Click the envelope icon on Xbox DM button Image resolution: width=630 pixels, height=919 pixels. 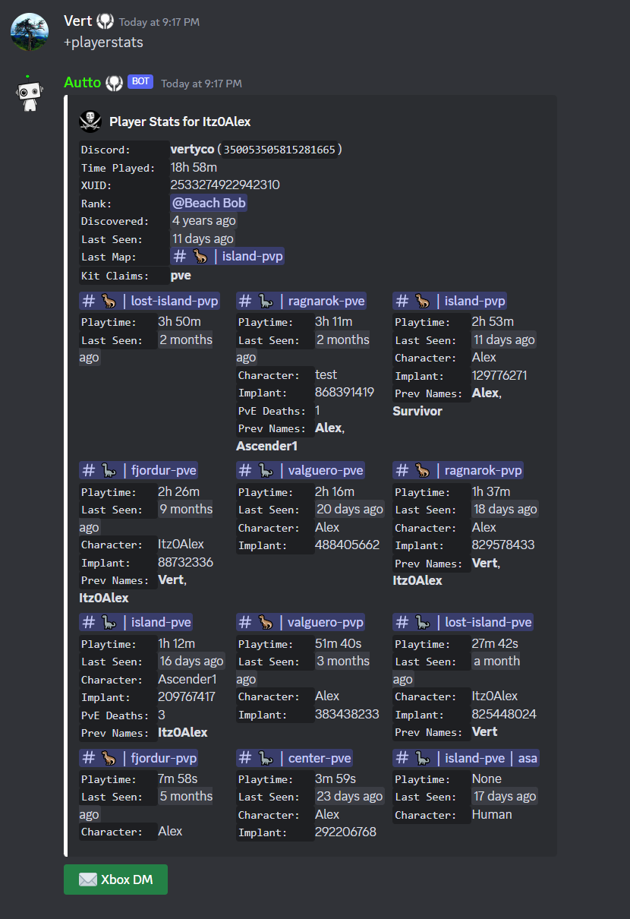[88, 880]
